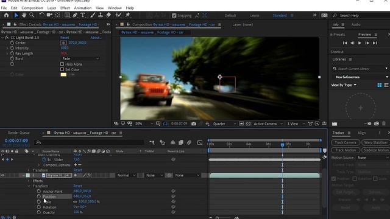Click the Frame Blending icon in timeline
Image resolution: width=390 pixels, height=219 pixels.
pos(181,142)
